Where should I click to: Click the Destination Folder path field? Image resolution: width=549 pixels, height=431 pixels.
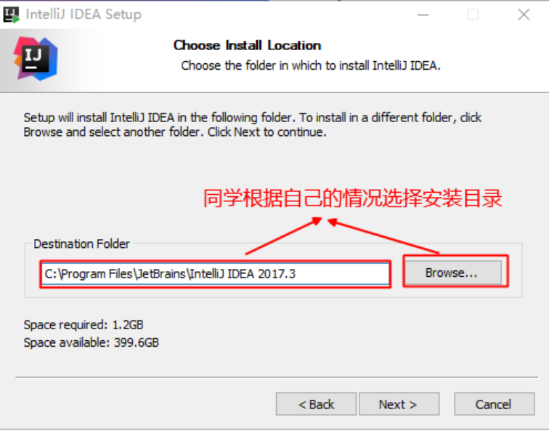click(x=215, y=274)
